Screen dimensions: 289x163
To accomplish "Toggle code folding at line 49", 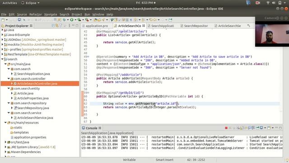I will [x=89, y=57].
